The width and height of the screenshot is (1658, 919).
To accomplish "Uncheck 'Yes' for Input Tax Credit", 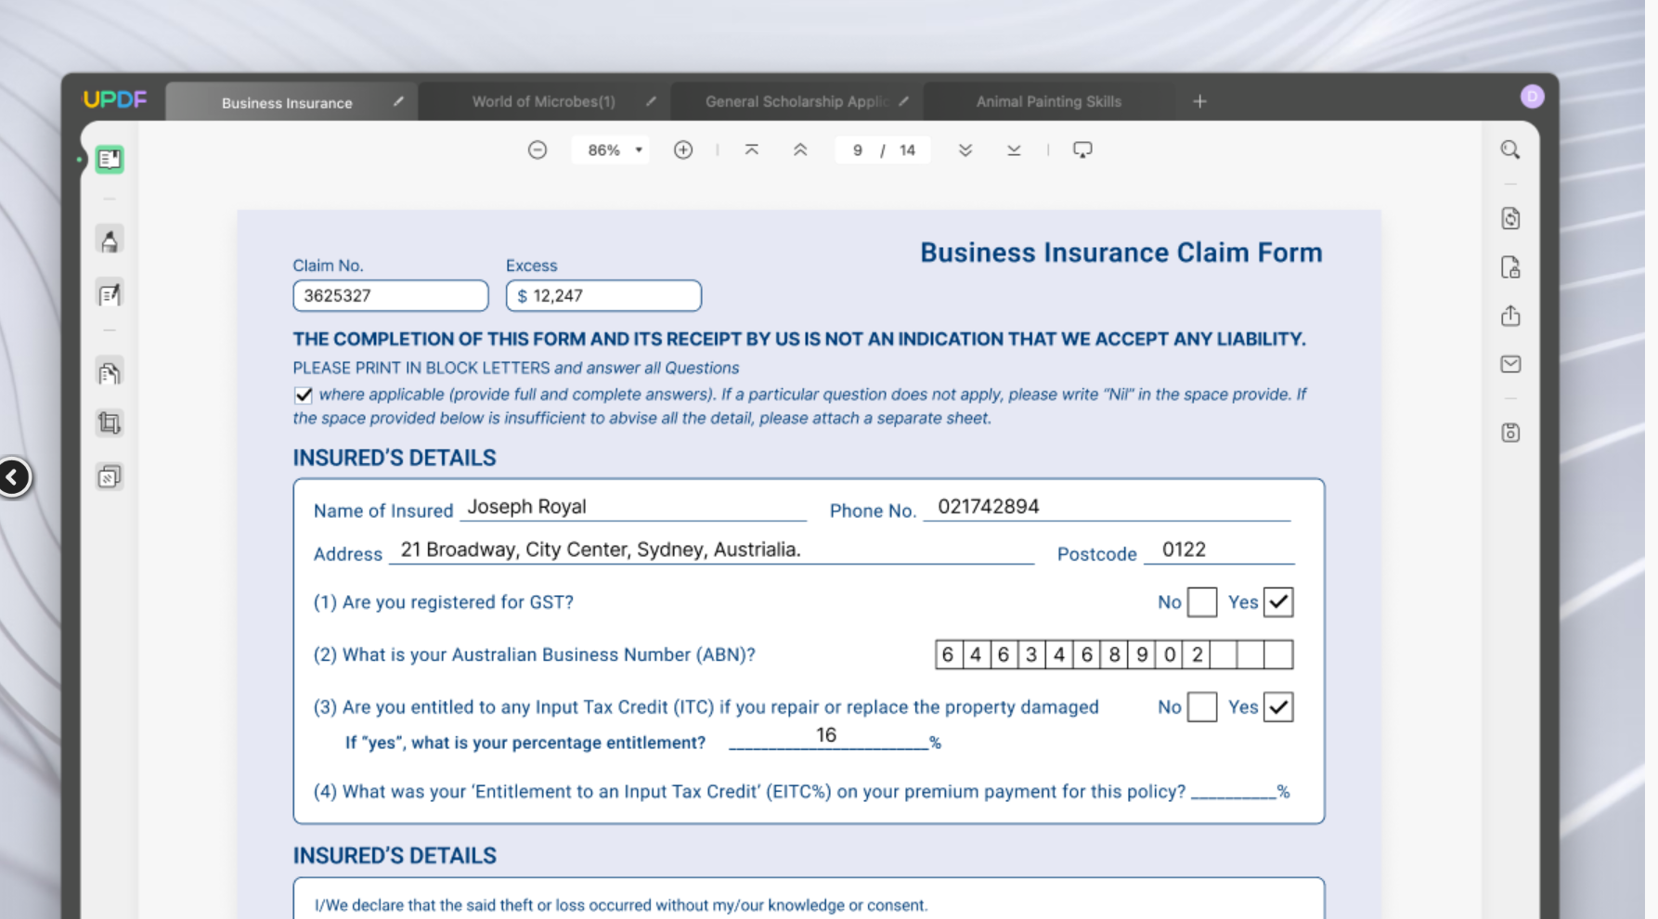I will [x=1278, y=707].
